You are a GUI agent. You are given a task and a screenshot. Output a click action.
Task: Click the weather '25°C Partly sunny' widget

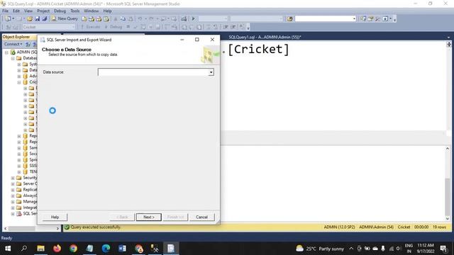pos(320,249)
